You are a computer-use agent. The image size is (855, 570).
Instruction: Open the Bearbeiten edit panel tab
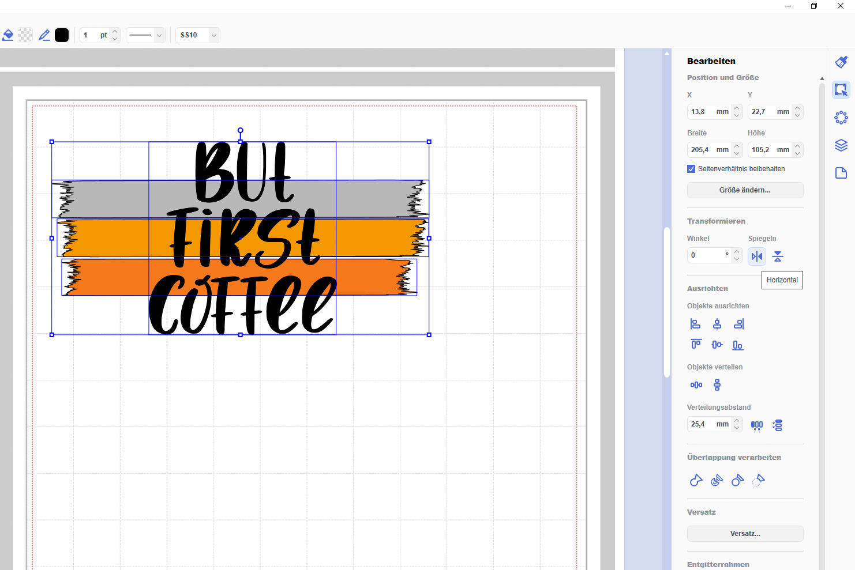(x=841, y=90)
